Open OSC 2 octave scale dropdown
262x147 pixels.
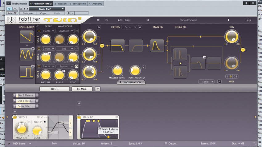pyautogui.click(x=48, y=49)
